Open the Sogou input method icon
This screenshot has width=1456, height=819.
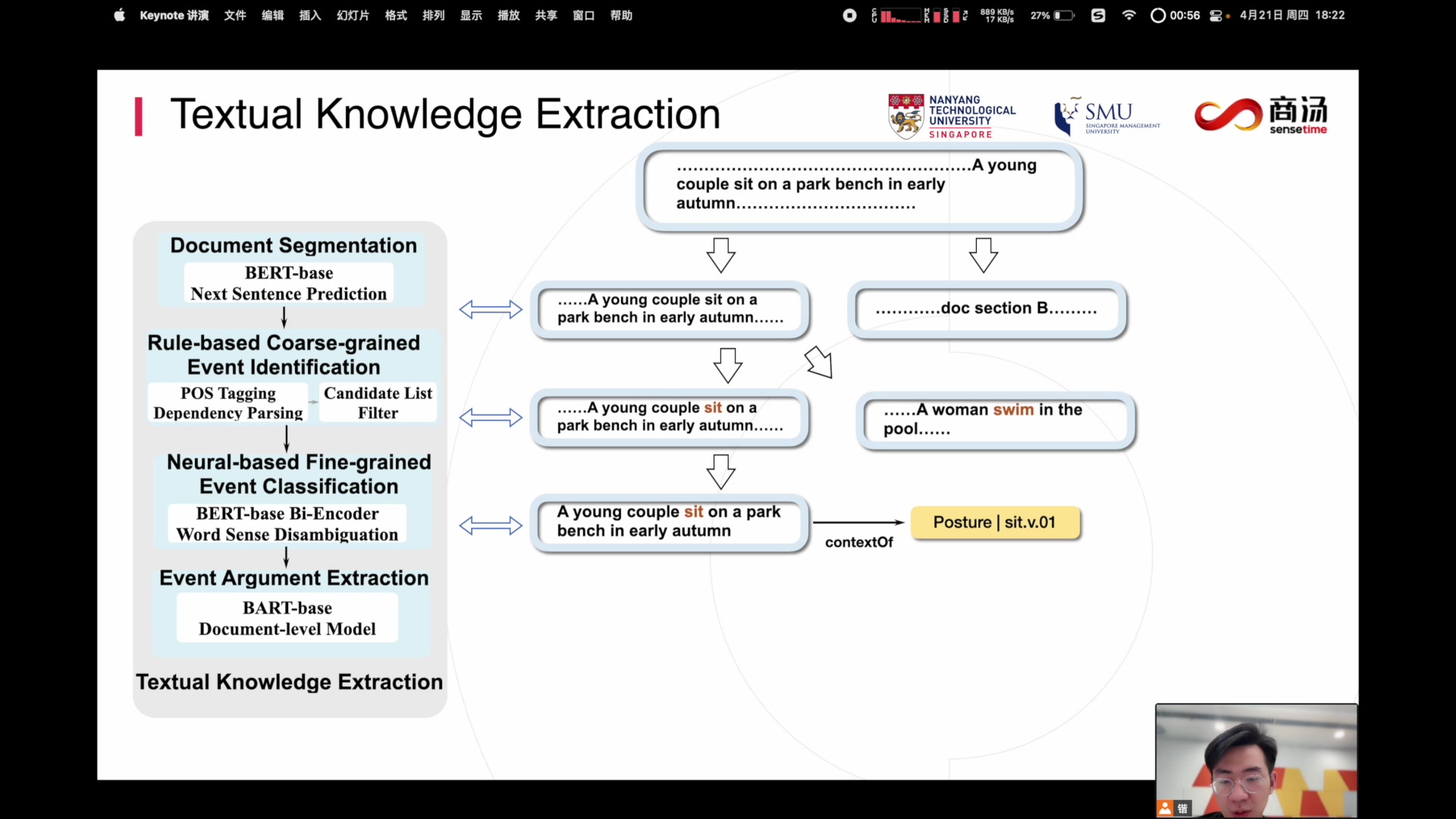tap(1097, 15)
